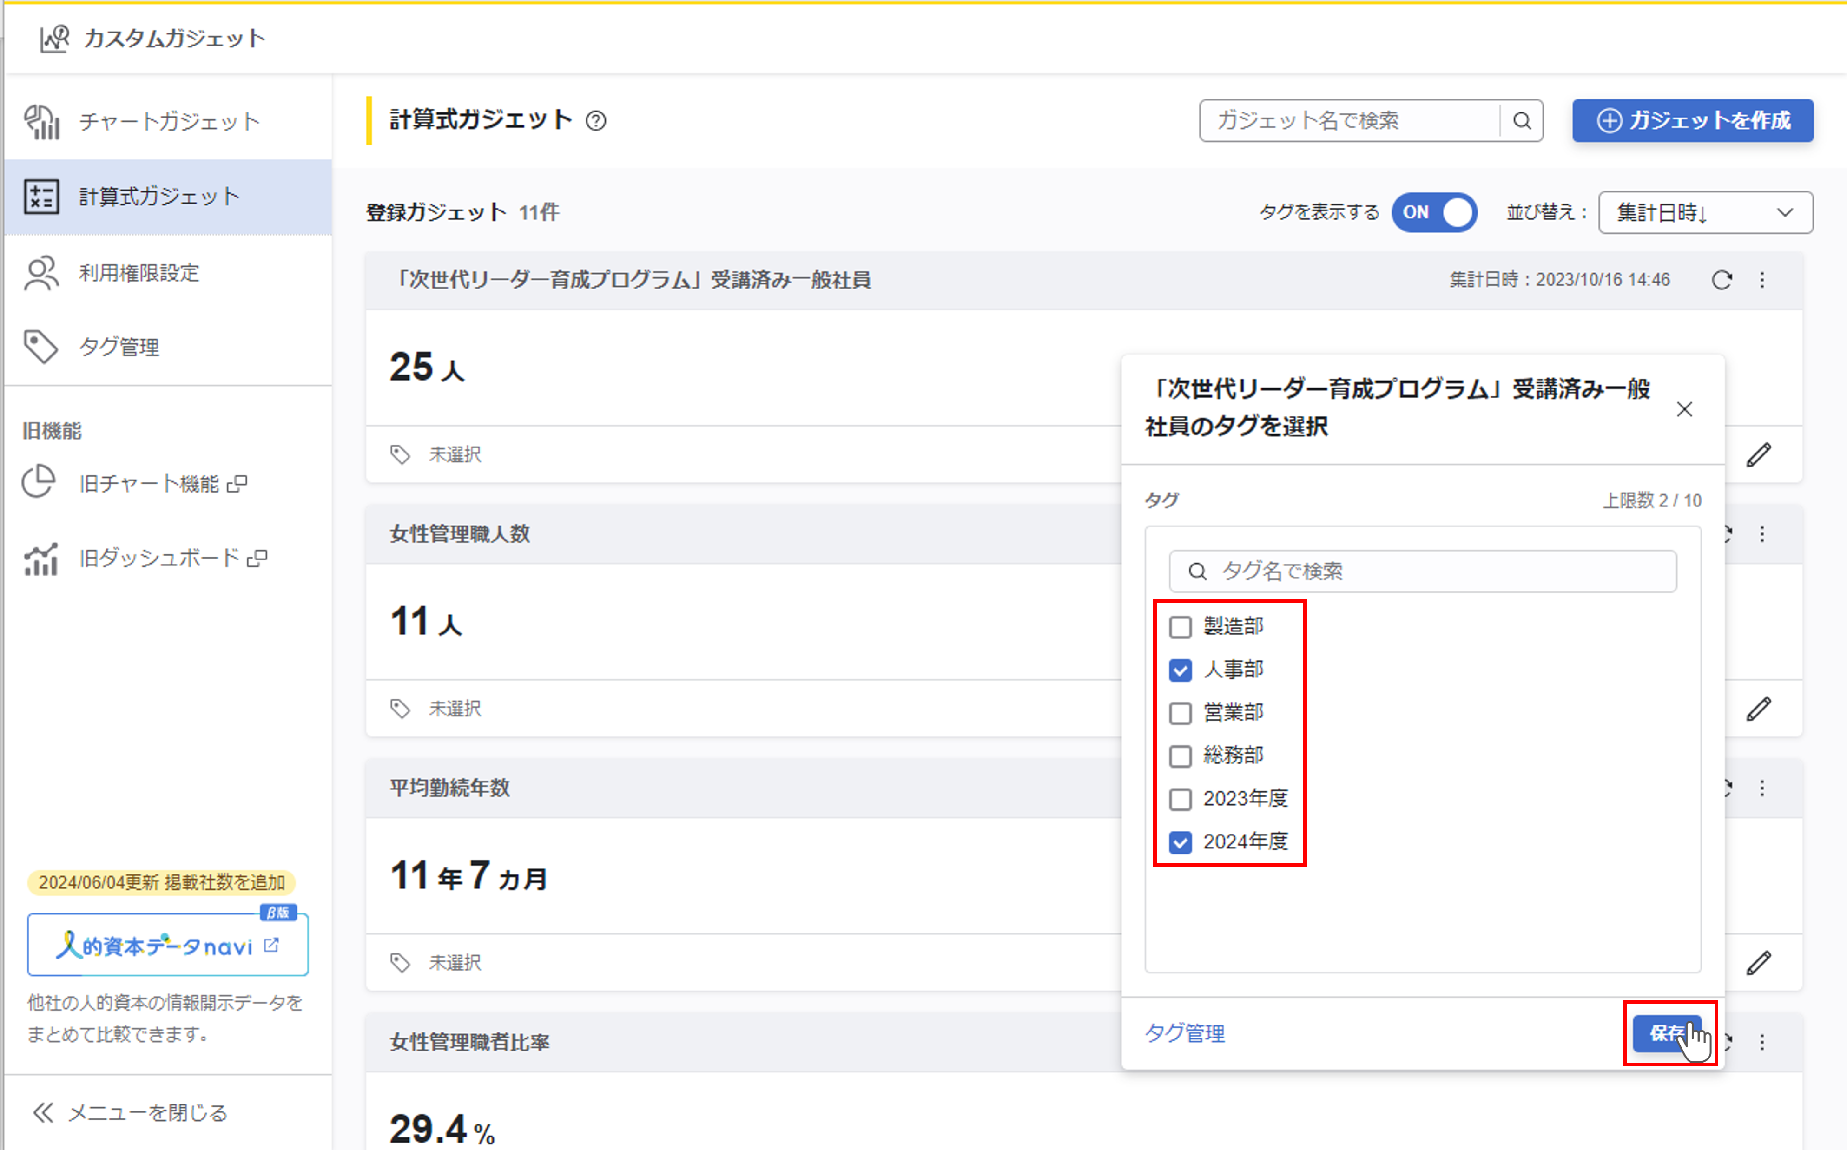Click the タグ管理 link in popup
The image size is (1847, 1150).
(x=1184, y=1033)
